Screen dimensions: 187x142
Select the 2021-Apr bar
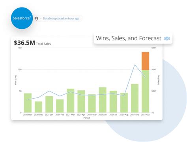pyautogui.click(x=81, y=101)
